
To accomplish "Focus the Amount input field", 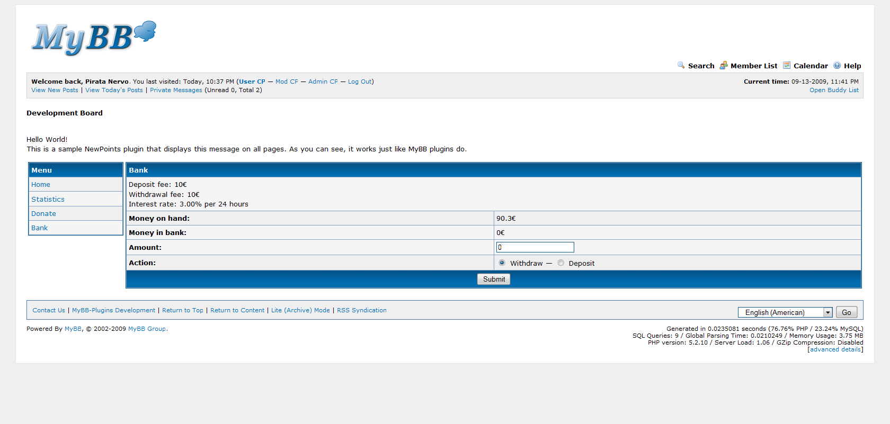I will click(535, 247).
